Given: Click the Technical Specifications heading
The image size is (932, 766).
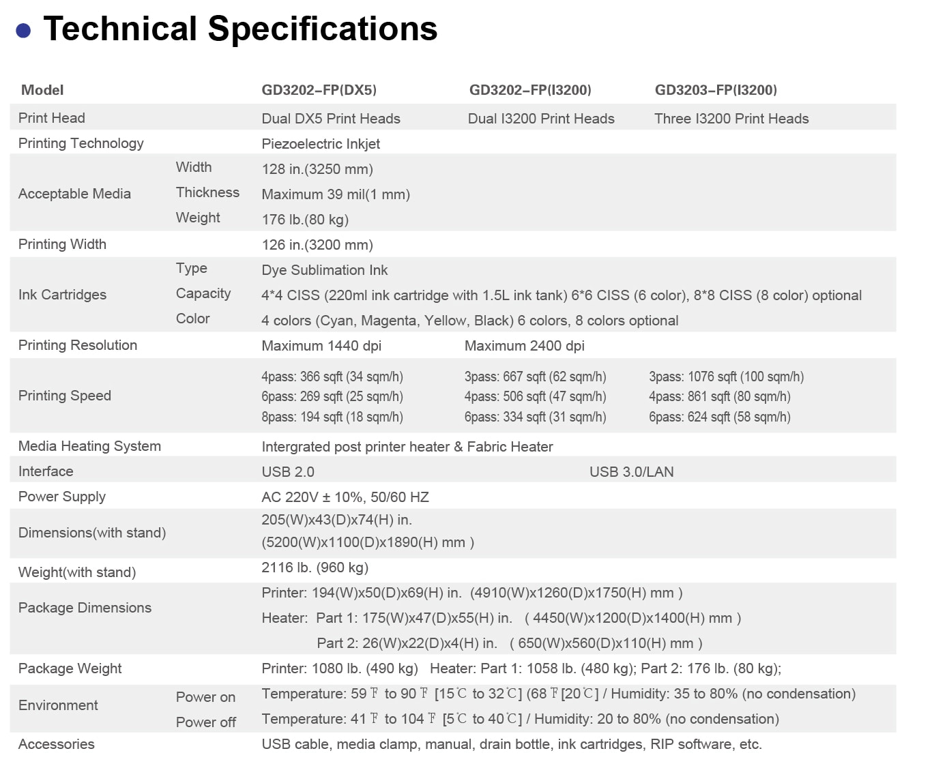Looking at the screenshot, I should click(x=240, y=29).
